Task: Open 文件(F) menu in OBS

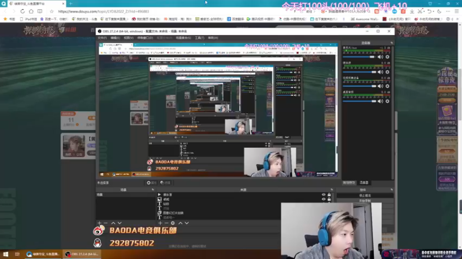Action: tap(102, 38)
